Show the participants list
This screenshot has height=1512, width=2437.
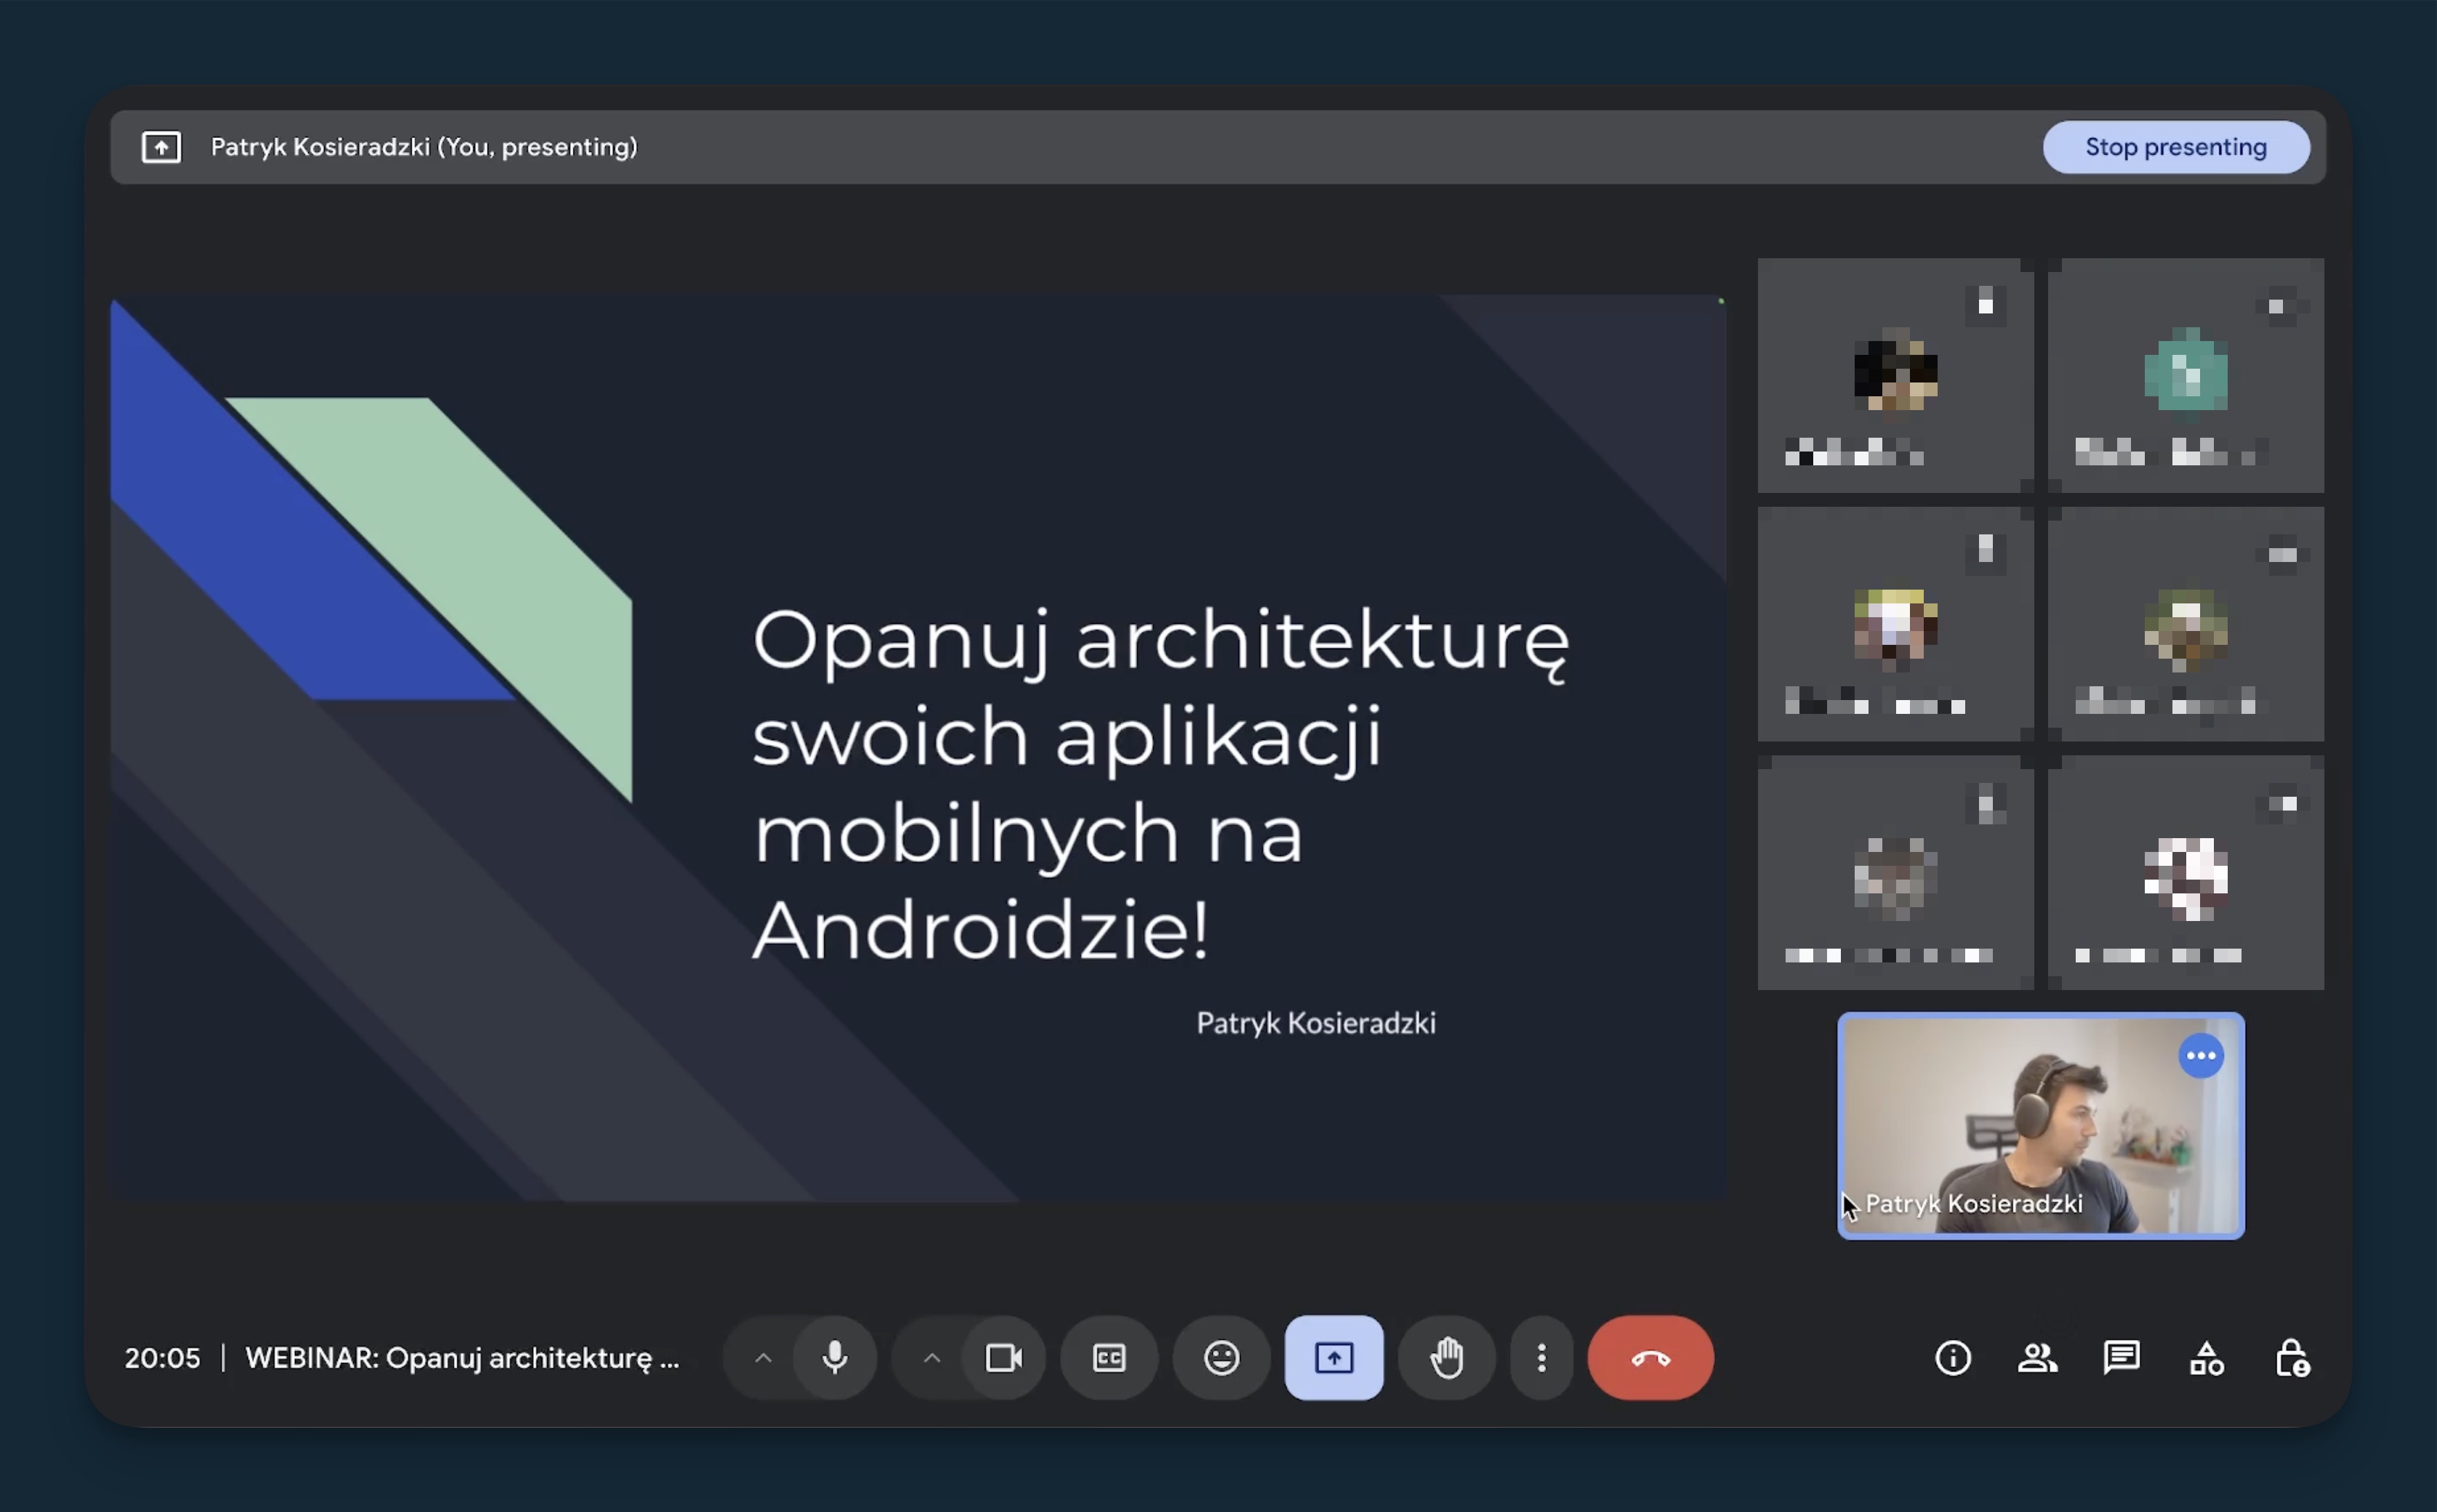tap(2037, 1357)
